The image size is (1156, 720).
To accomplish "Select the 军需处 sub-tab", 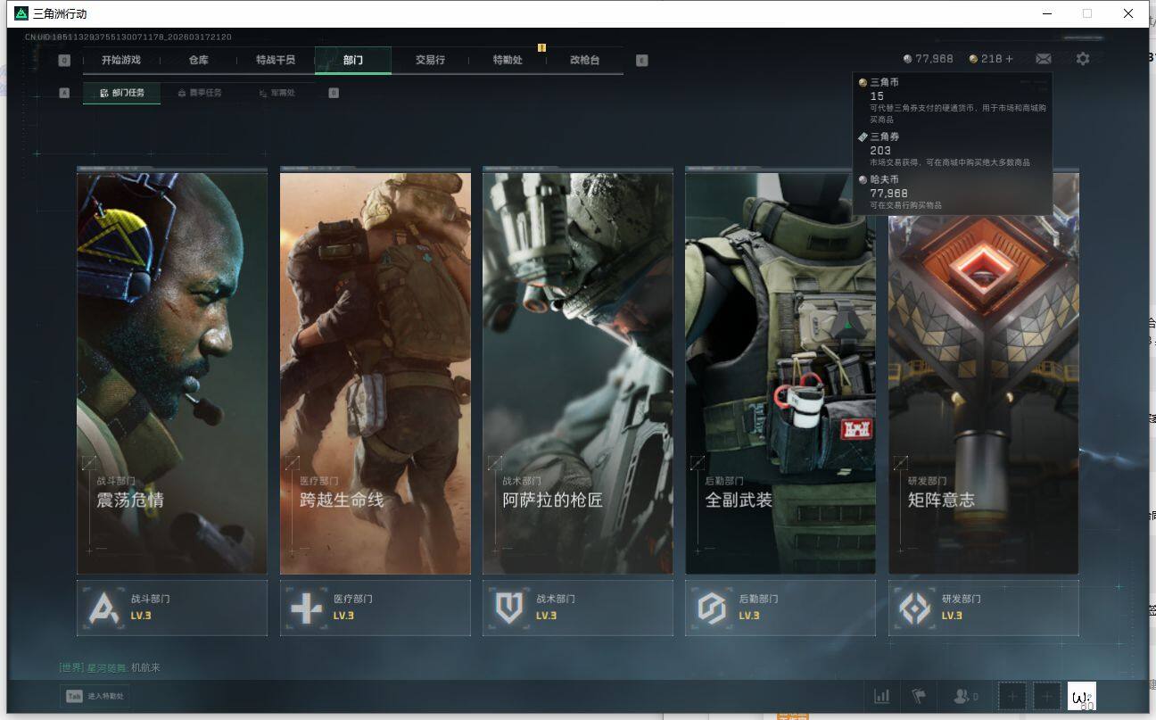I will [277, 93].
